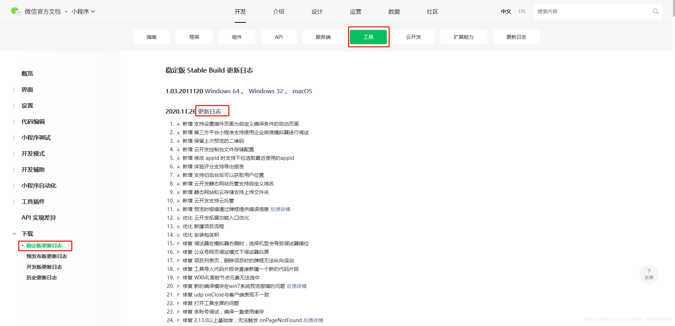675x326 pixels.
Task: Click the heading 稳定版 Stable Build 更新日志
Action: [x=209, y=70]
